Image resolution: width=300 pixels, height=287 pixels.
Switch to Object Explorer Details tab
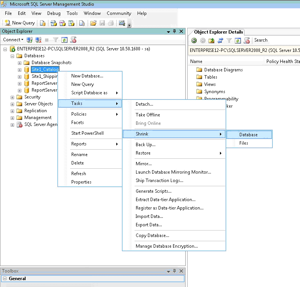click(x=218, y=32)
